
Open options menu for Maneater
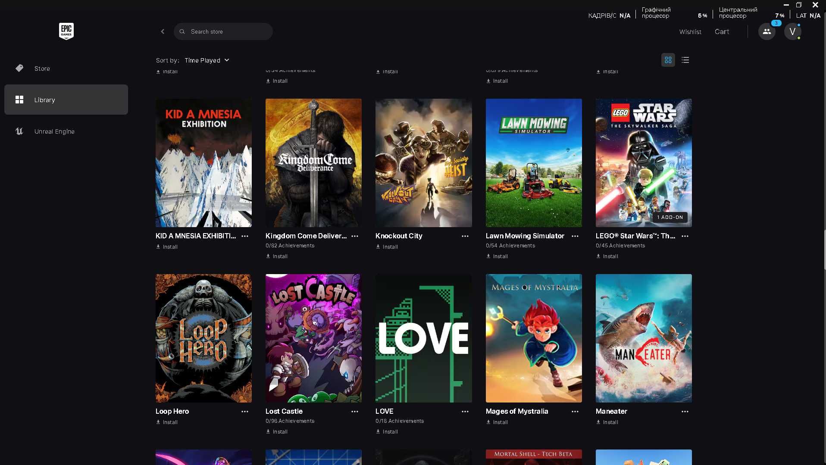click(685, 412)
